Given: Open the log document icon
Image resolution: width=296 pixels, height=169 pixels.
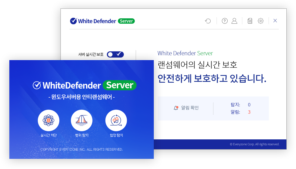Looking at the screenshot, I should click(x=250, y=21).
